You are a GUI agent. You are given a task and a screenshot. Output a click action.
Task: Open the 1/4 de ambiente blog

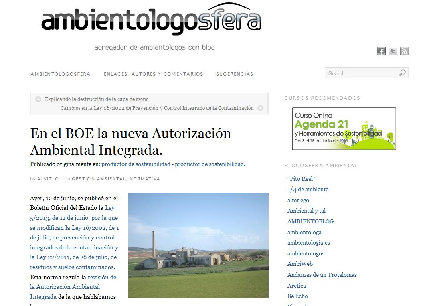pyautogui.click(x=308, y=189)
